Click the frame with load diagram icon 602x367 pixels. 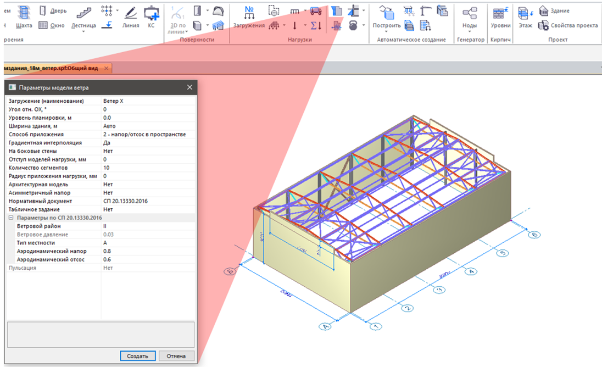[353, 11]
